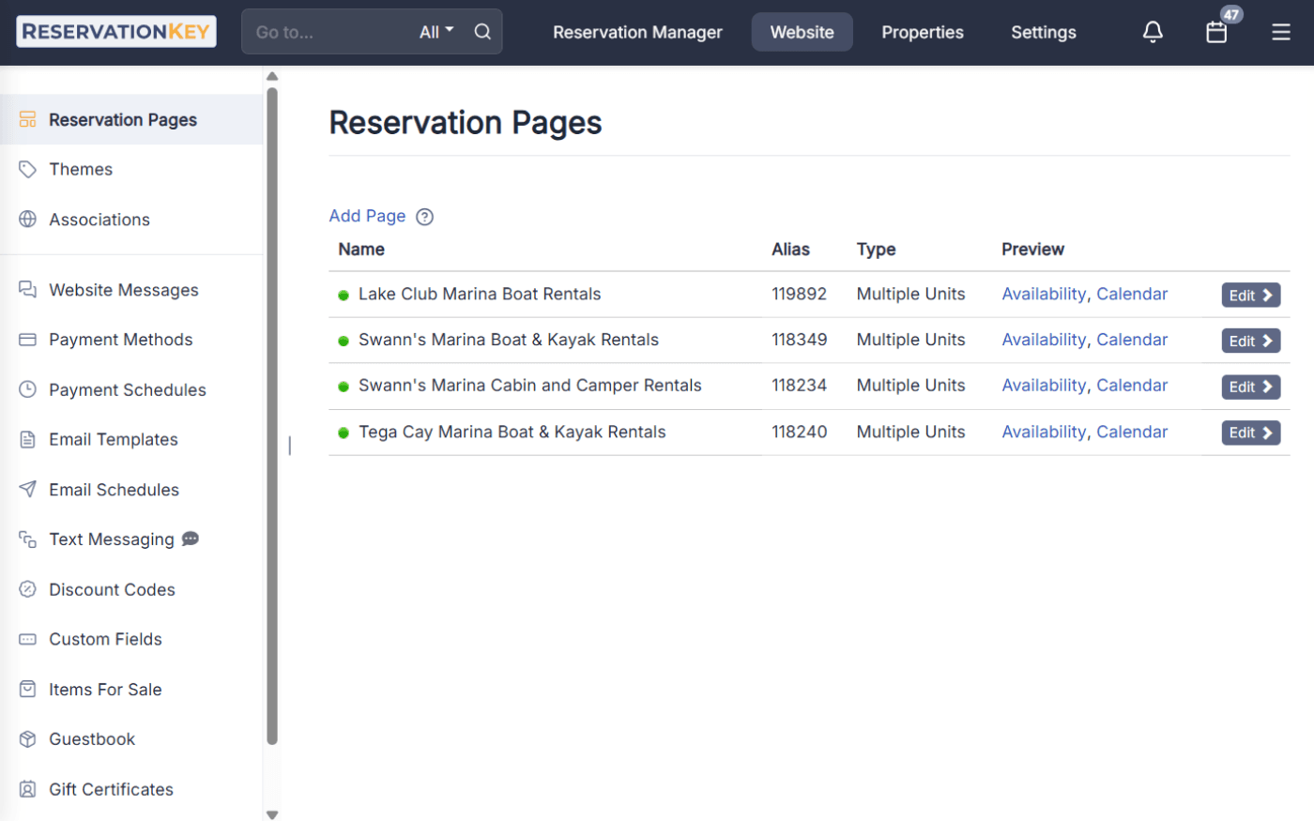Click the sidebar vertical scrollbar thumb
This screenshot has width=1314, height=821.
[x=272, y=416]
